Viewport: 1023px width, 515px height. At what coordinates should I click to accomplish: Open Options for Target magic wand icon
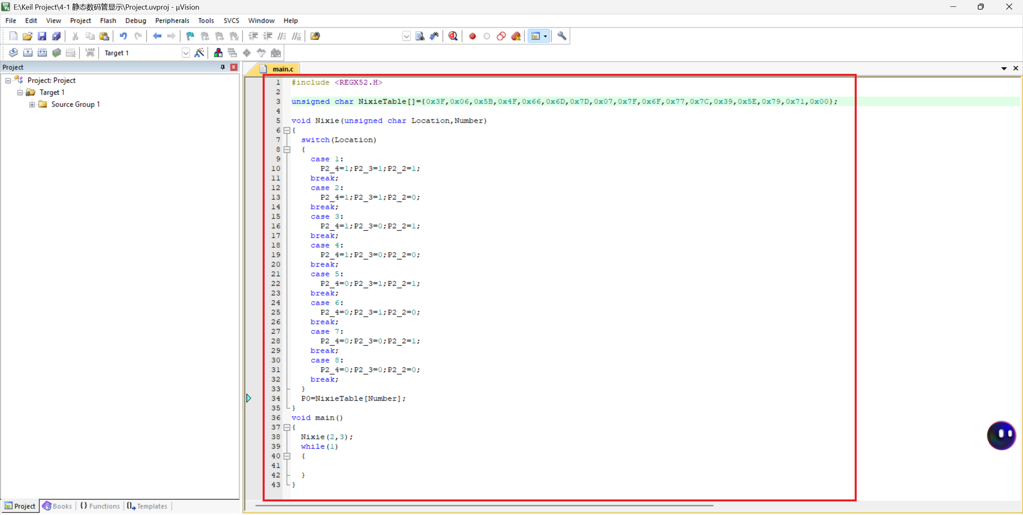pyautogui.click(x=199, y=53)
